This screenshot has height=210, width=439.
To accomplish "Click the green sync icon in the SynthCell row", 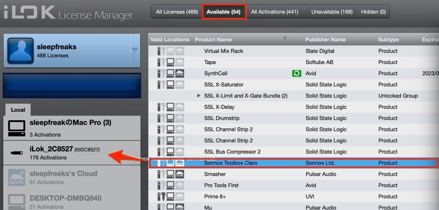I will click(x=297, y=73).
